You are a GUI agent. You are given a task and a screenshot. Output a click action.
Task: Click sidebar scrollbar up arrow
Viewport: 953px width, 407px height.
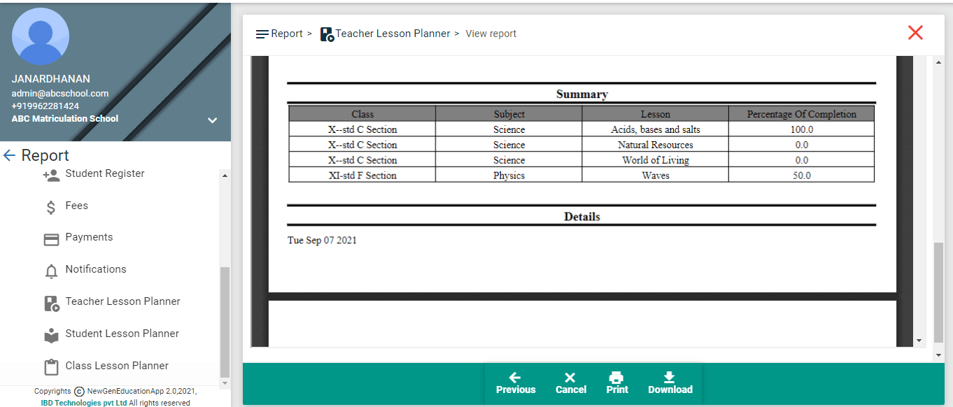pyautogui.click(x=225, y=175)
